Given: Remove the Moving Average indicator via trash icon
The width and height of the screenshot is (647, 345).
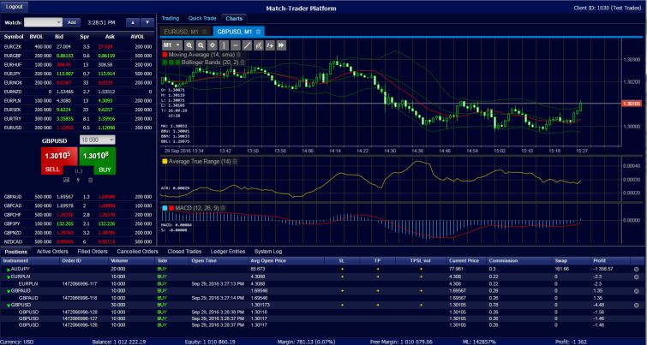Looking at the screenshot, I should [x=238, y=55].
